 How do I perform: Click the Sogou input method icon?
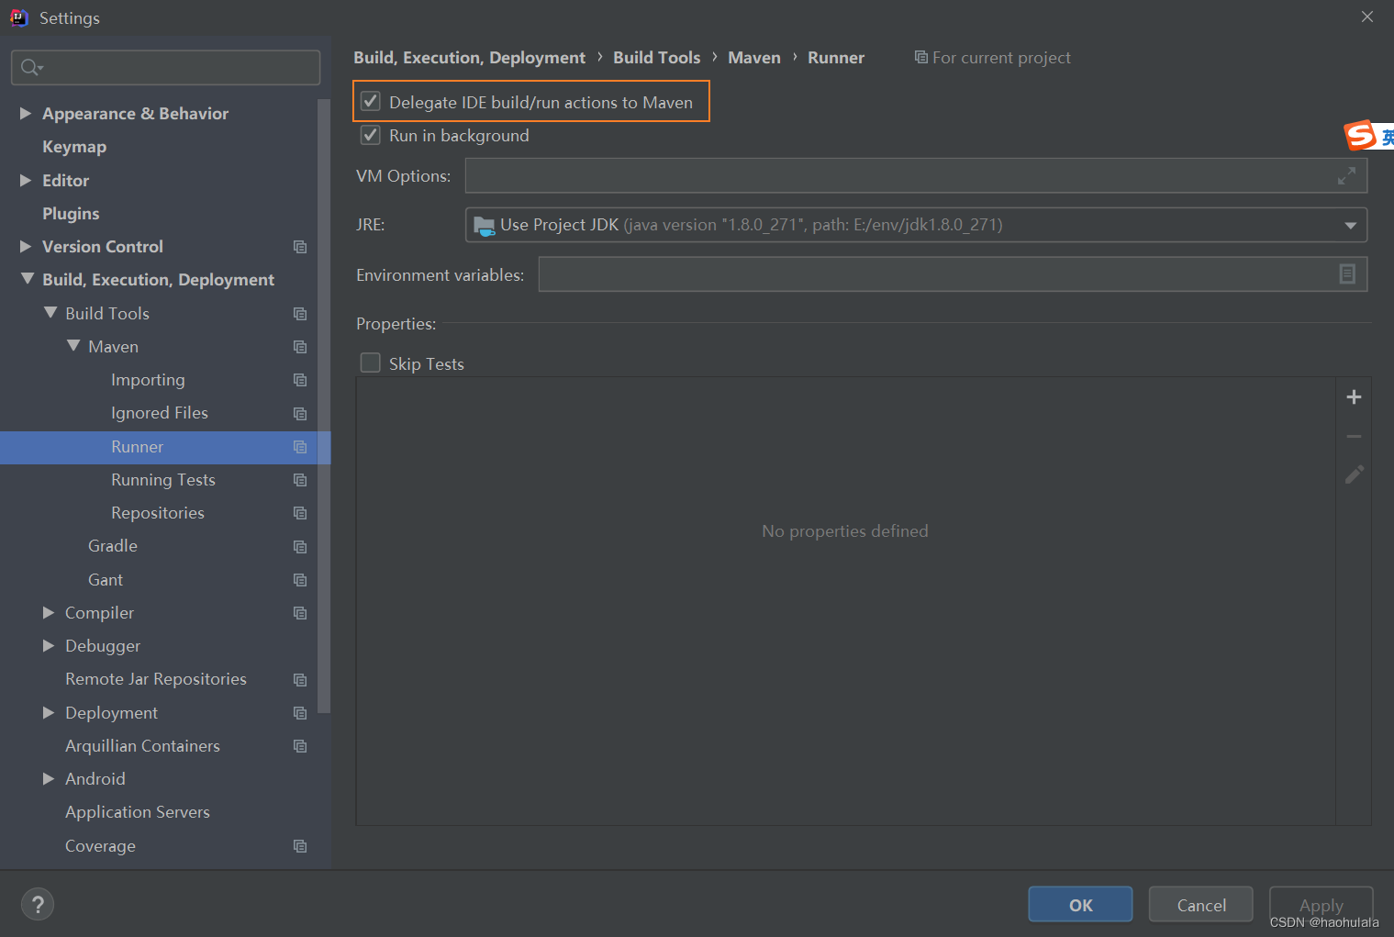(x=1361, y=136)
